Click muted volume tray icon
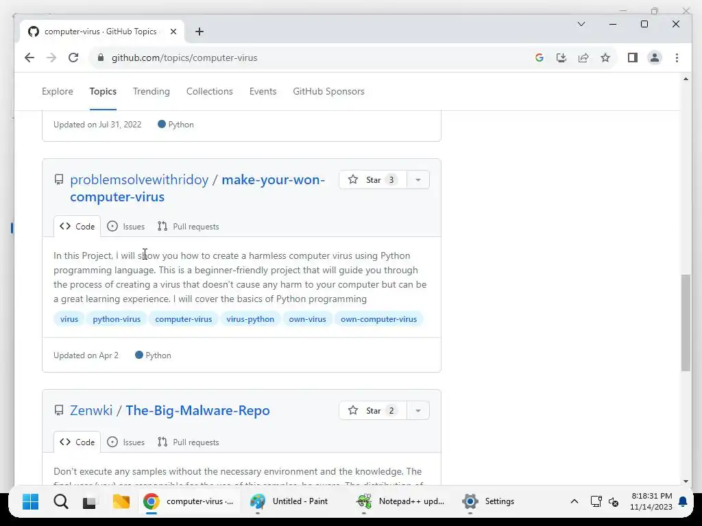Viewport: 702px width, 526px height. tap(614, 502)
